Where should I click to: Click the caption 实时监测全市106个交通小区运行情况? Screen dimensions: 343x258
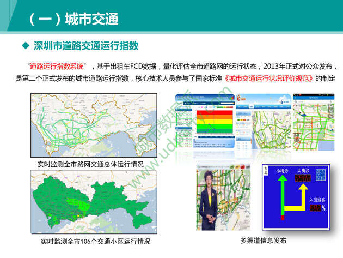[x=95, y=241]
